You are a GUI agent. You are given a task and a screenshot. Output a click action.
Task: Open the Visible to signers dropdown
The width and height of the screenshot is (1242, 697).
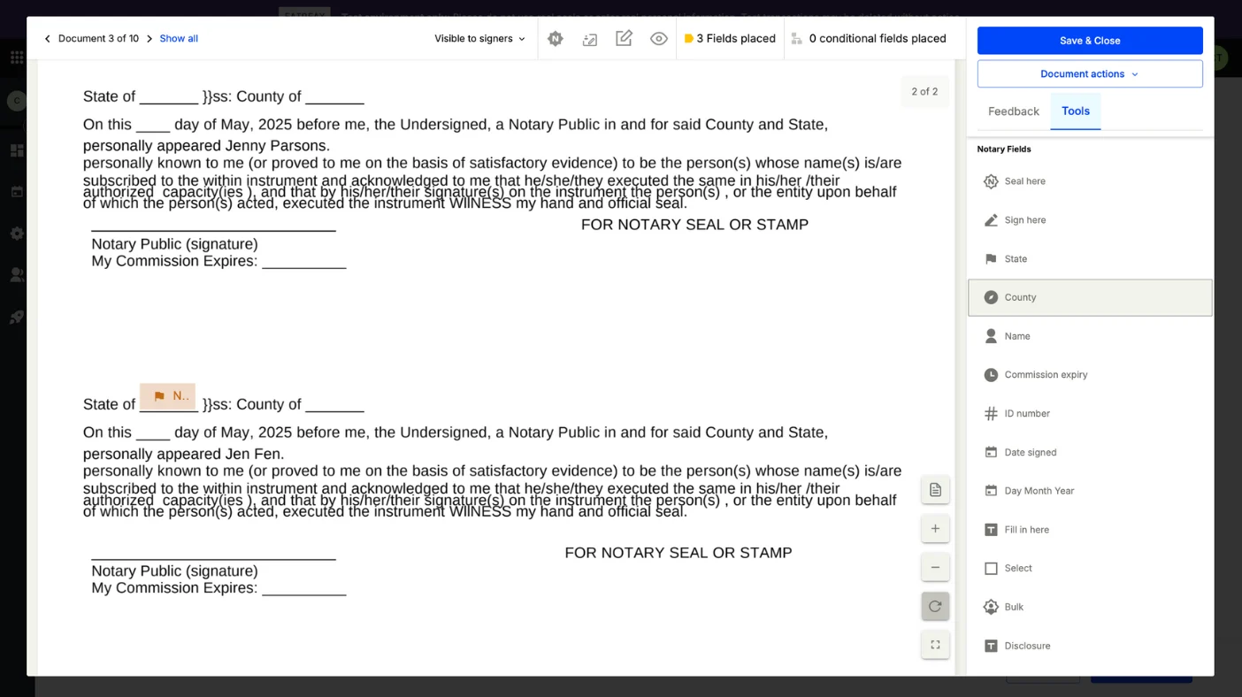(x=479, y=39)
